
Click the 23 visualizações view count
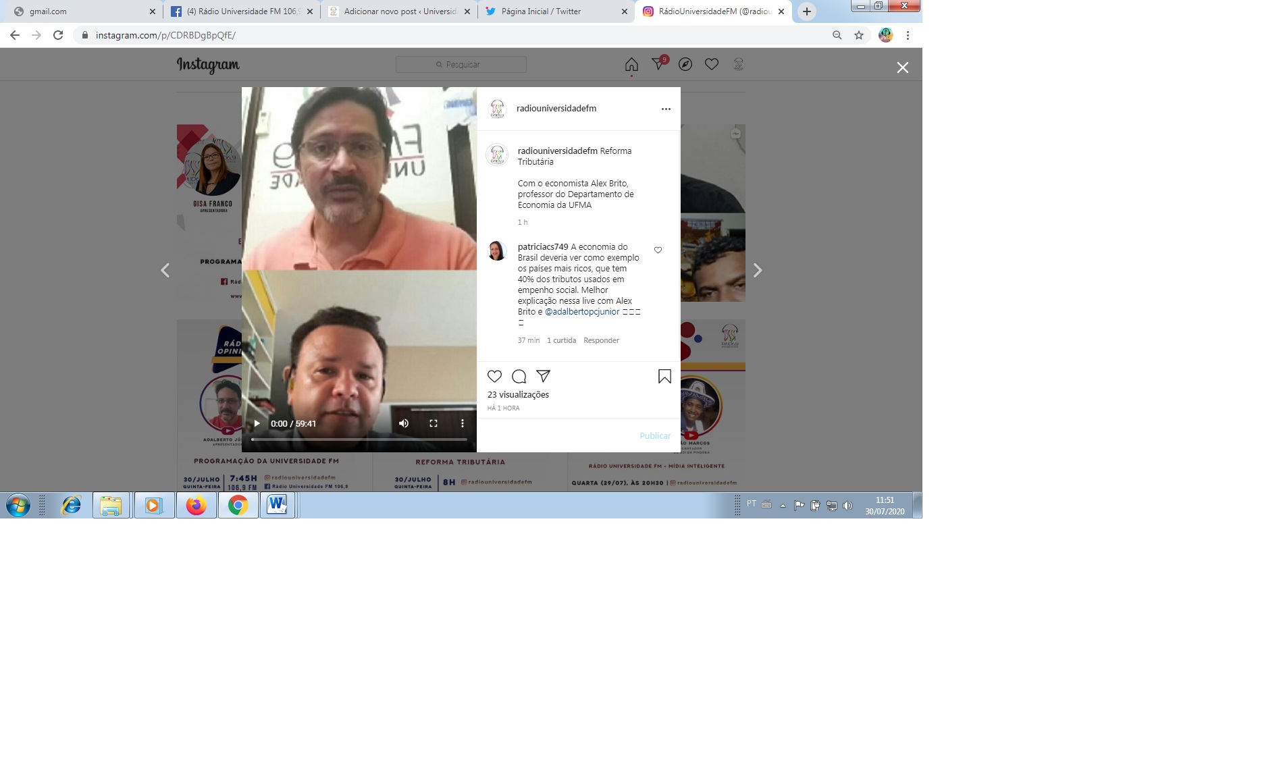click(519, 395)
